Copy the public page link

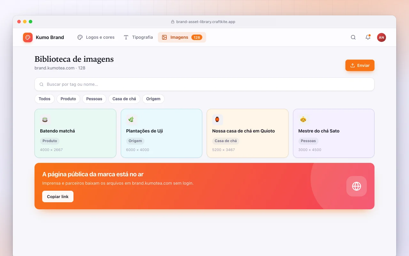coord(58,196)
